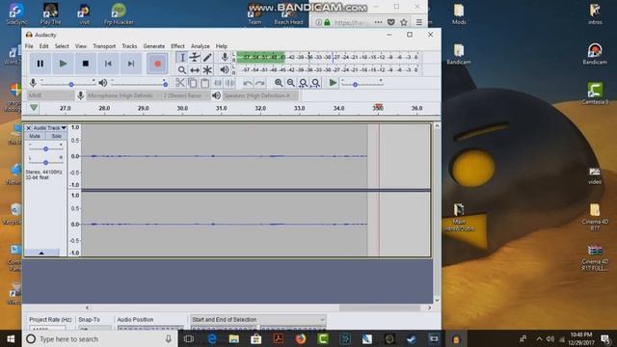This screenshot has height=347, width=617.
Task: Open the File menu
Action: (29, 46)
